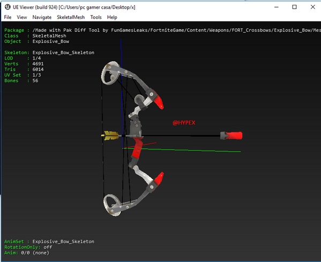Maximize the UE Viewer window
Viewport: 321px width, 262px height.
point(294,7)
